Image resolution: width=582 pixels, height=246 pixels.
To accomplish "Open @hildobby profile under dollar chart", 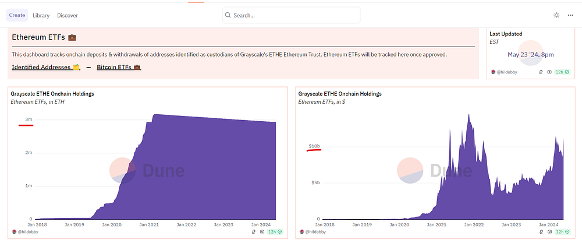I will pos(313,232).
